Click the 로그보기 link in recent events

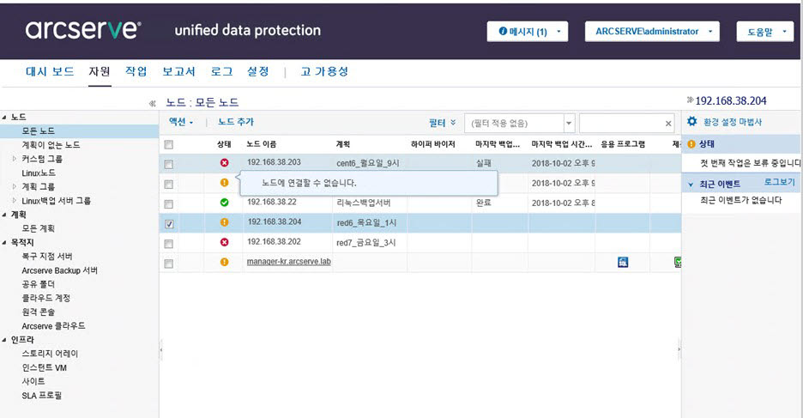pyautogui.click(x=779, y=183)
